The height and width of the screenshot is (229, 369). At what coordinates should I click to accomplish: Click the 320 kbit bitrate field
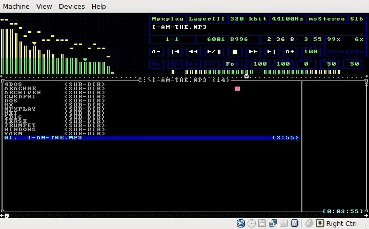coord(249,19)
